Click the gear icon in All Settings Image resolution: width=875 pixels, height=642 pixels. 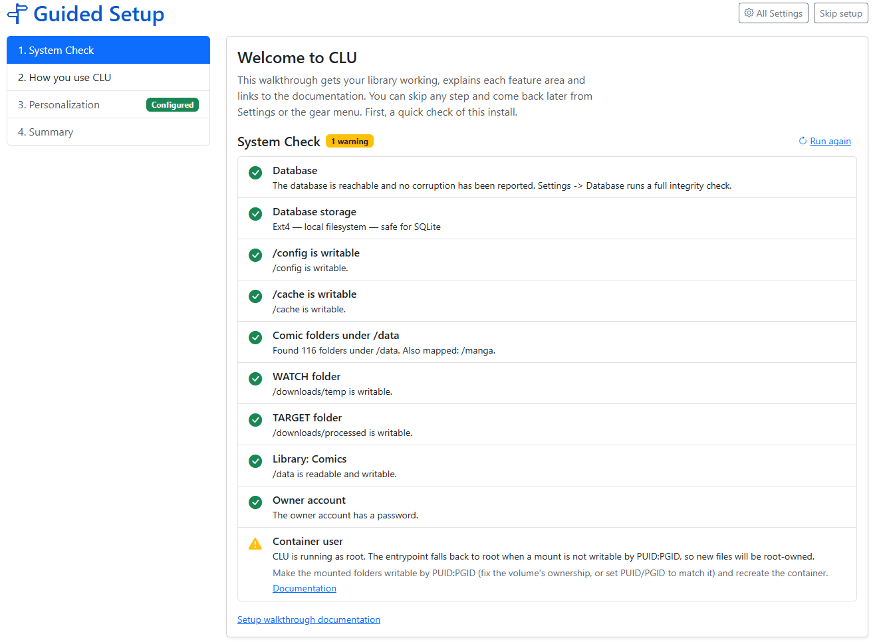(x=749, y=13)
